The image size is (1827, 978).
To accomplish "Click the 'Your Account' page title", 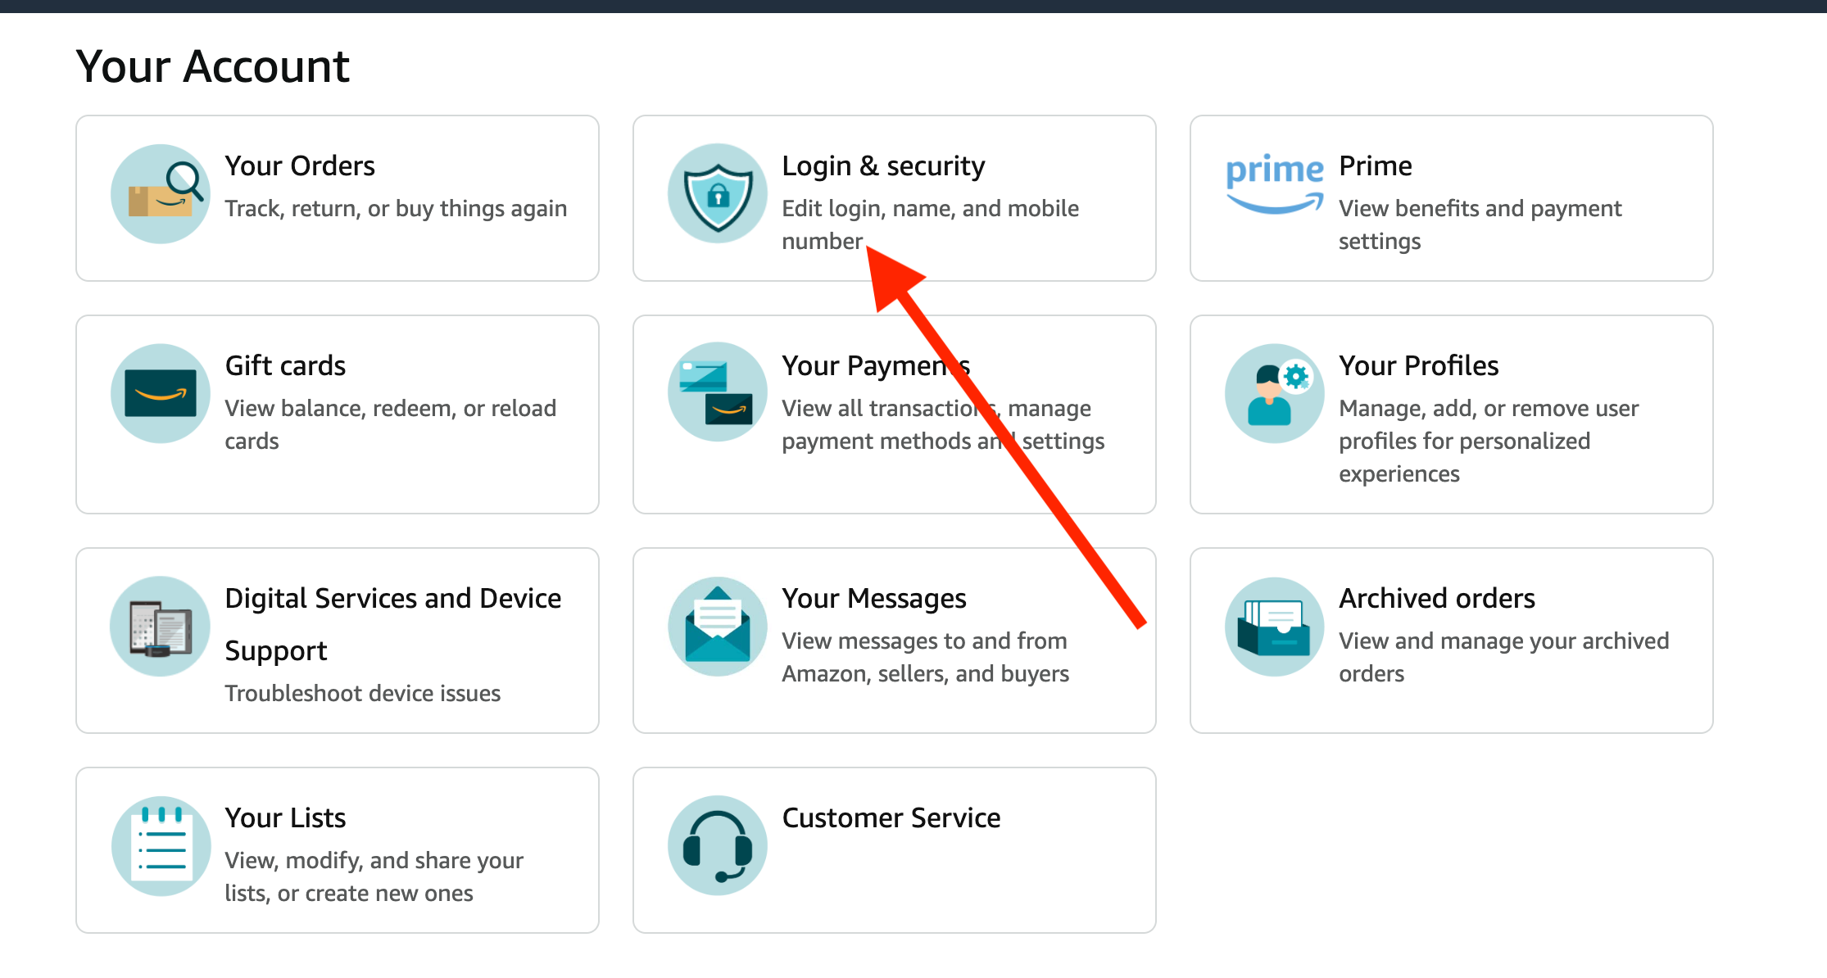I will coord(213,66).
